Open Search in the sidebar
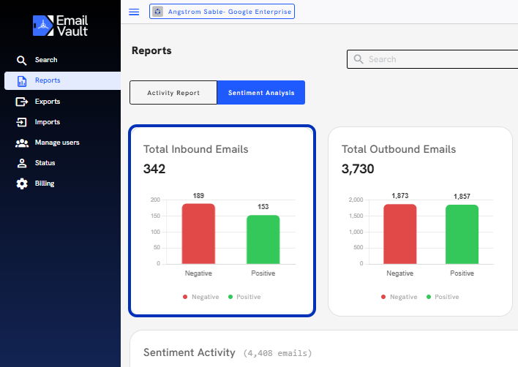The width and height of the screenshot is (518, 367). (x=62, y=60)
